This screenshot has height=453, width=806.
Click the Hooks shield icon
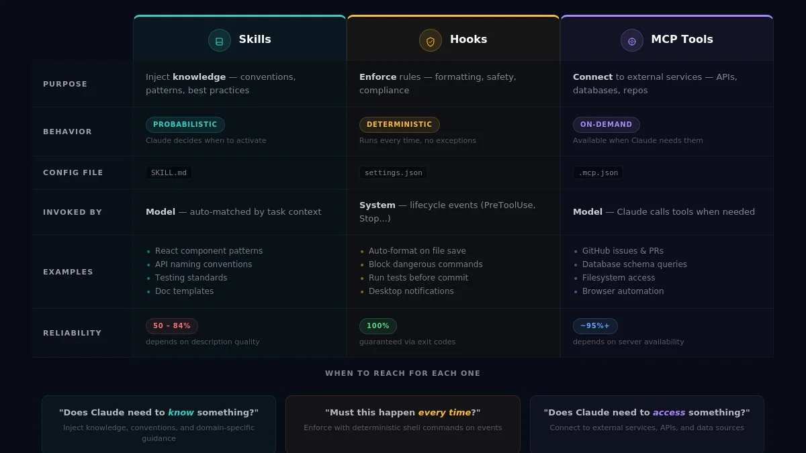pos(431,40)
